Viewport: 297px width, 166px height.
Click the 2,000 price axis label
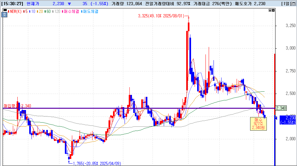(291, 139)
